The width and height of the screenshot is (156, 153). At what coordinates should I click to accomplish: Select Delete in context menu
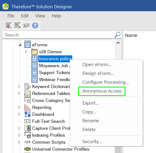tap(89, 129)
